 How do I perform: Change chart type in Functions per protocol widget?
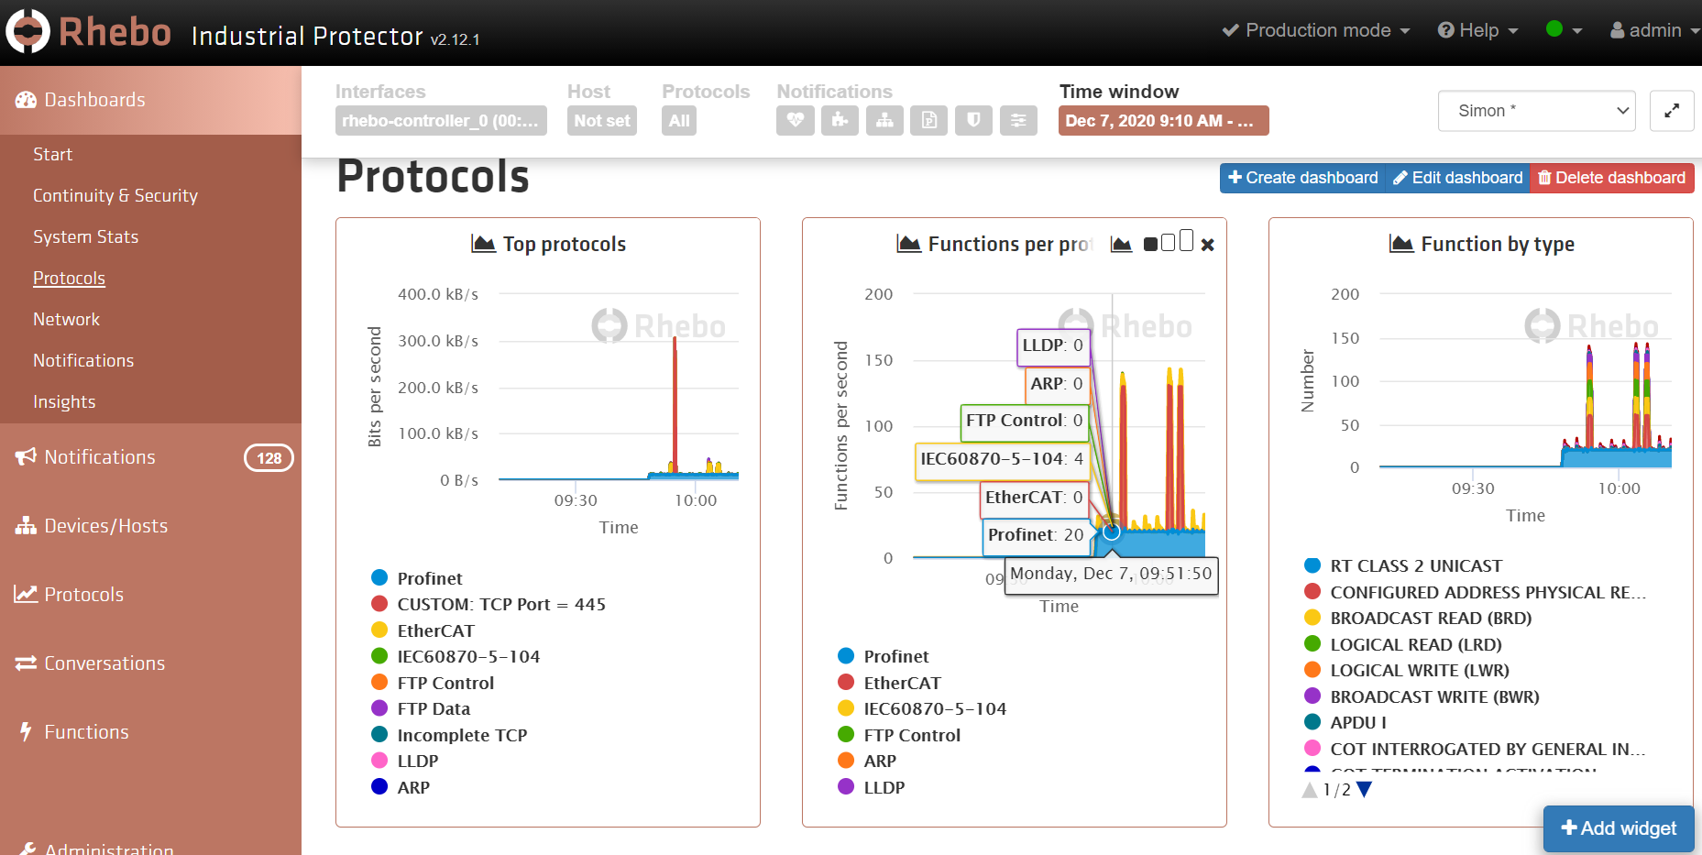pyautogui.click(x=1121, y=245)
